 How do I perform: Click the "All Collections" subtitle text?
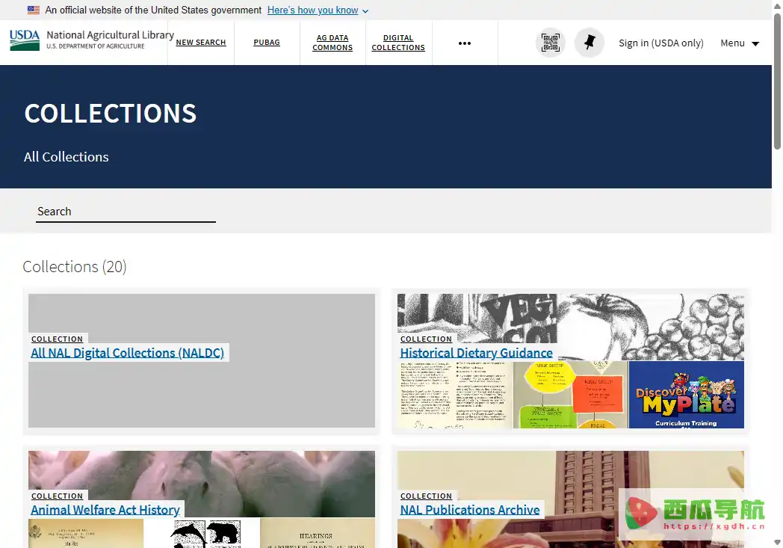pyautogui.click(x=66, y=157)
